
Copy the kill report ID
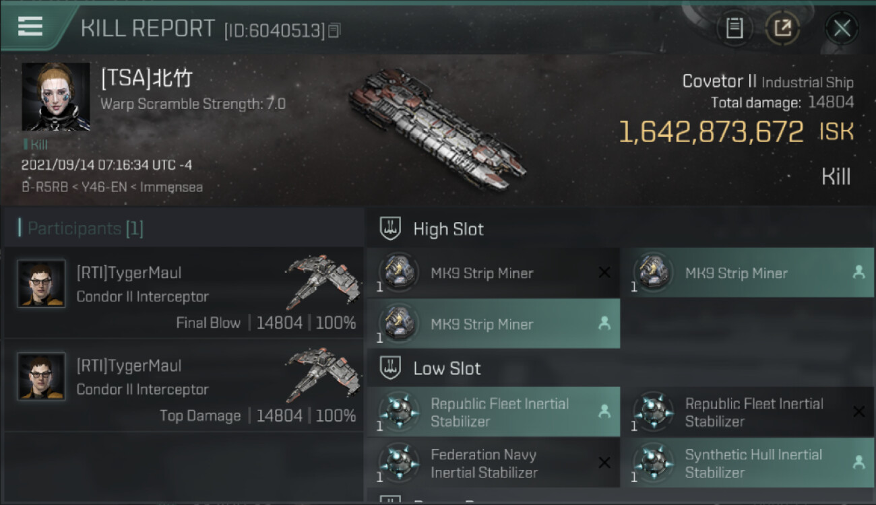[335, 30]
